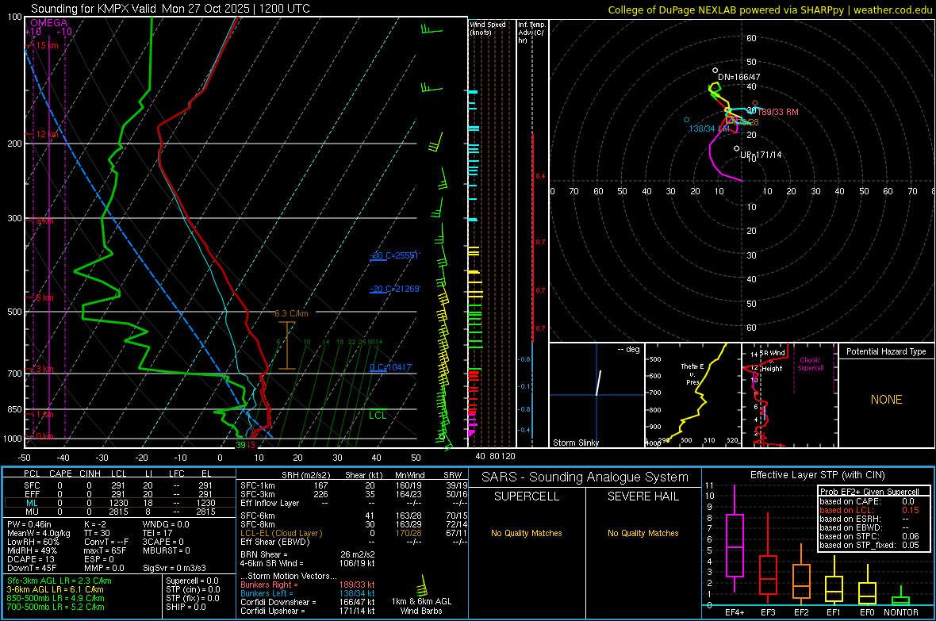Click the ConvT = --F value

106,542
